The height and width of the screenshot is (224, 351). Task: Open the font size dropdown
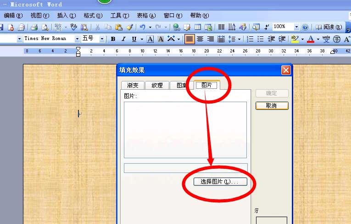point(102,39)
